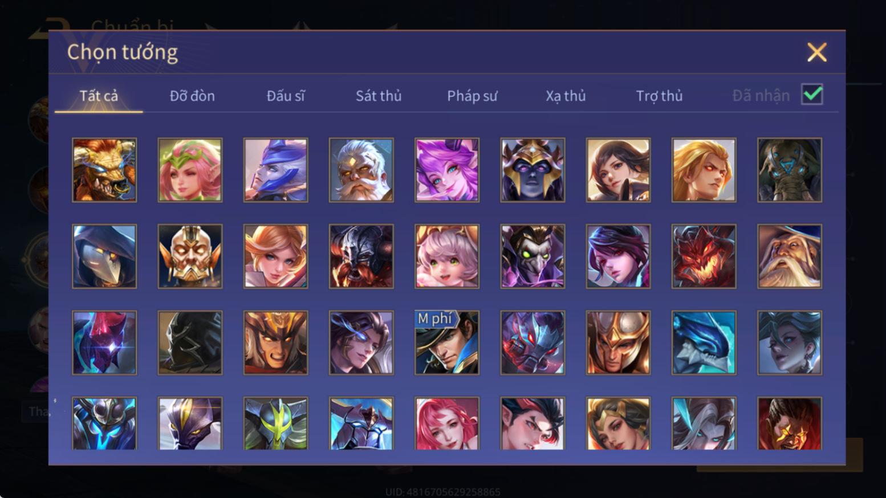Pick the lion beast hero portrait
This screenshot has height=498, width=886.
point(104,170)
